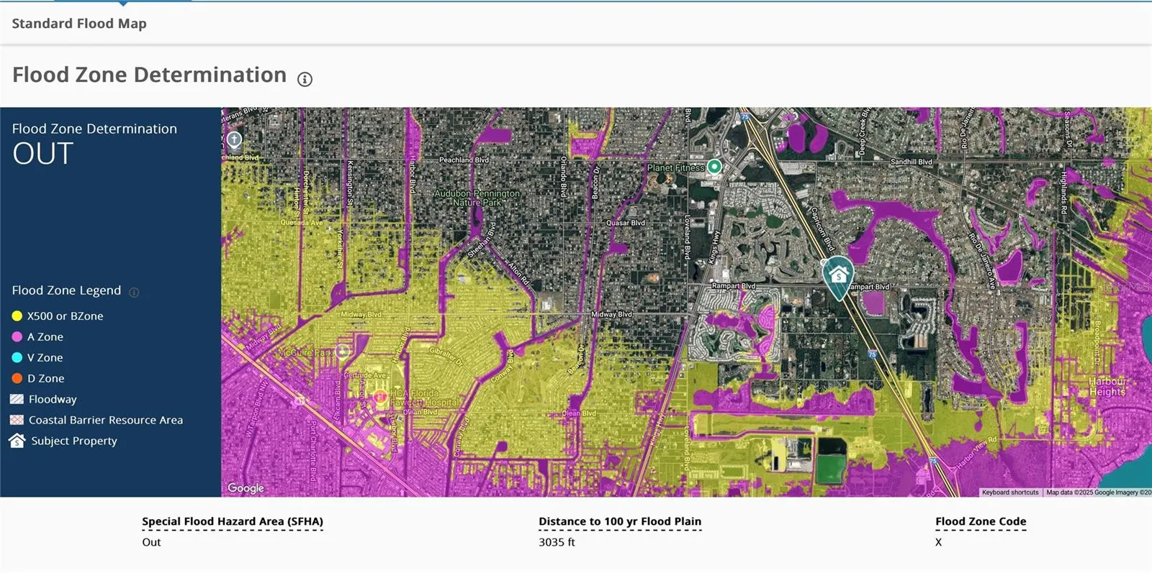Click the Floodway hatched legend icon
Image resolution: width=1152 pixels, height=573 pixels.
(x=17, y=399)
